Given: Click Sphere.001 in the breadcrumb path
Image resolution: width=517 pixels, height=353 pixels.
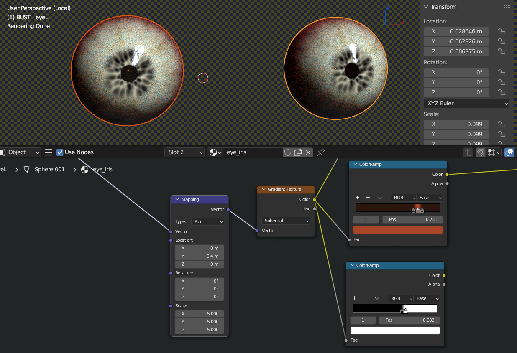Looking at the screenshot, I should 49,170.
